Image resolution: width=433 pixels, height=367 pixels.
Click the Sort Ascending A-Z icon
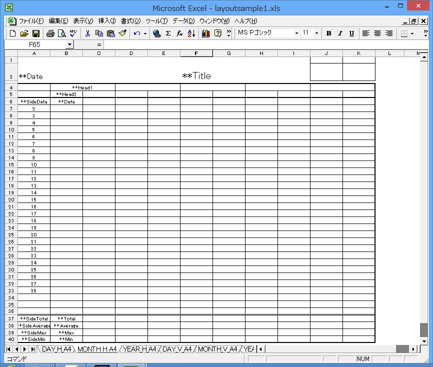[x=191, y=33]
